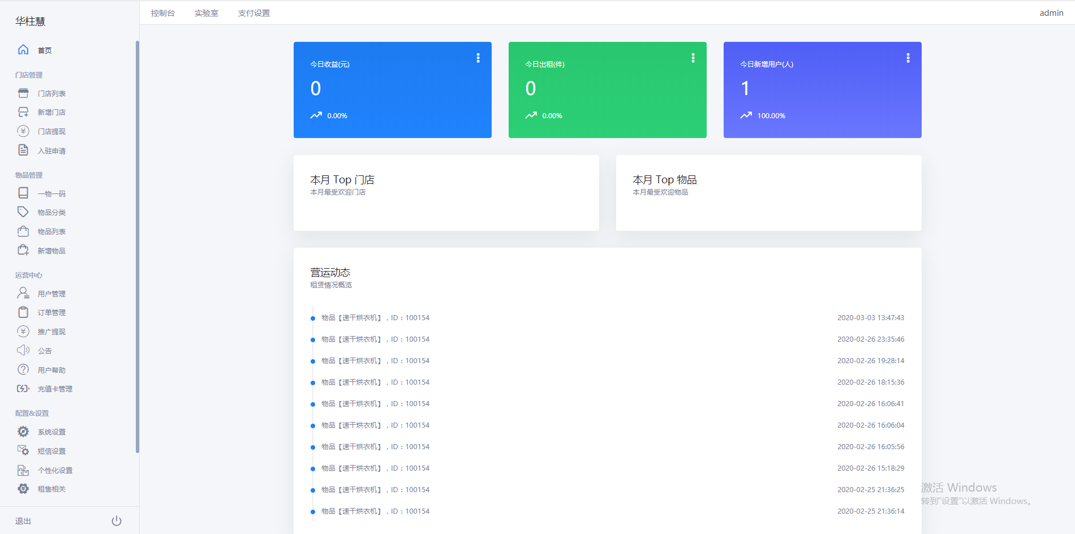The width and height of the screenshot is (1075, 534).
Task: Select 一物一码 under 物品管理
Action: click(x=51, y=194)
